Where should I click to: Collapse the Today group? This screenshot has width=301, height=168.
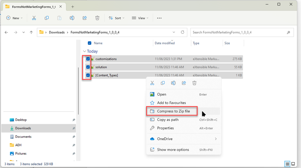coord(85,51)
